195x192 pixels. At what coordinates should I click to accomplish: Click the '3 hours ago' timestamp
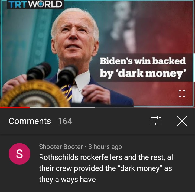[x=105, y=147]
